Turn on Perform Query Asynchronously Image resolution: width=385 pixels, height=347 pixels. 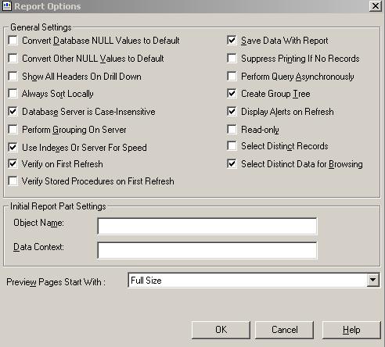232,77
